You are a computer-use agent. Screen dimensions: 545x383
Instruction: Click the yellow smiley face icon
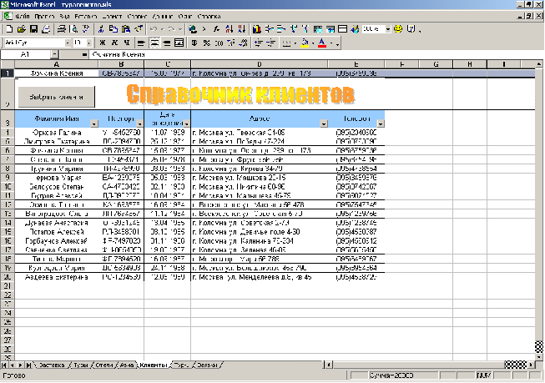(398, 29)
